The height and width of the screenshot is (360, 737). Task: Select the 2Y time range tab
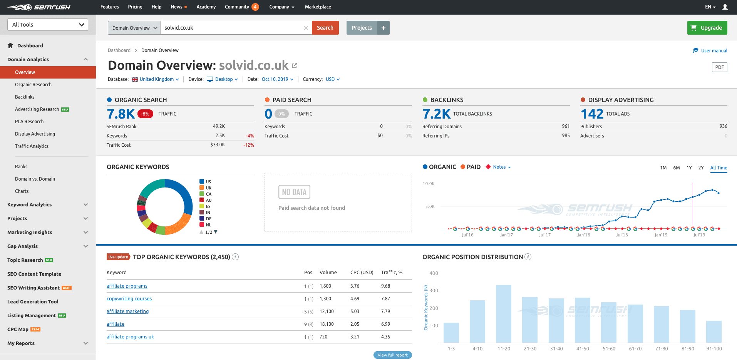[x=701, y=168]
